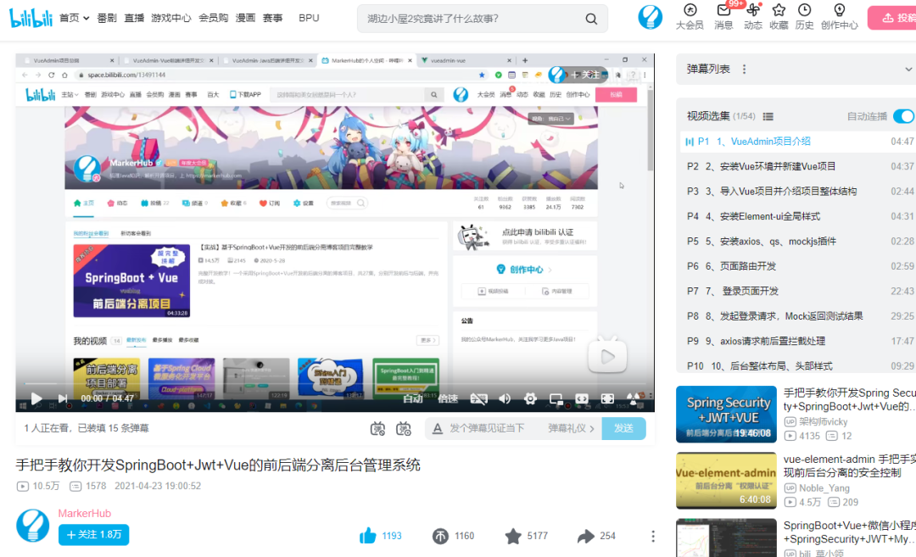This screenshot has height=557, width=916.
Task: Toggle danmaku visibility in the player bar
Action: [479, 398]
